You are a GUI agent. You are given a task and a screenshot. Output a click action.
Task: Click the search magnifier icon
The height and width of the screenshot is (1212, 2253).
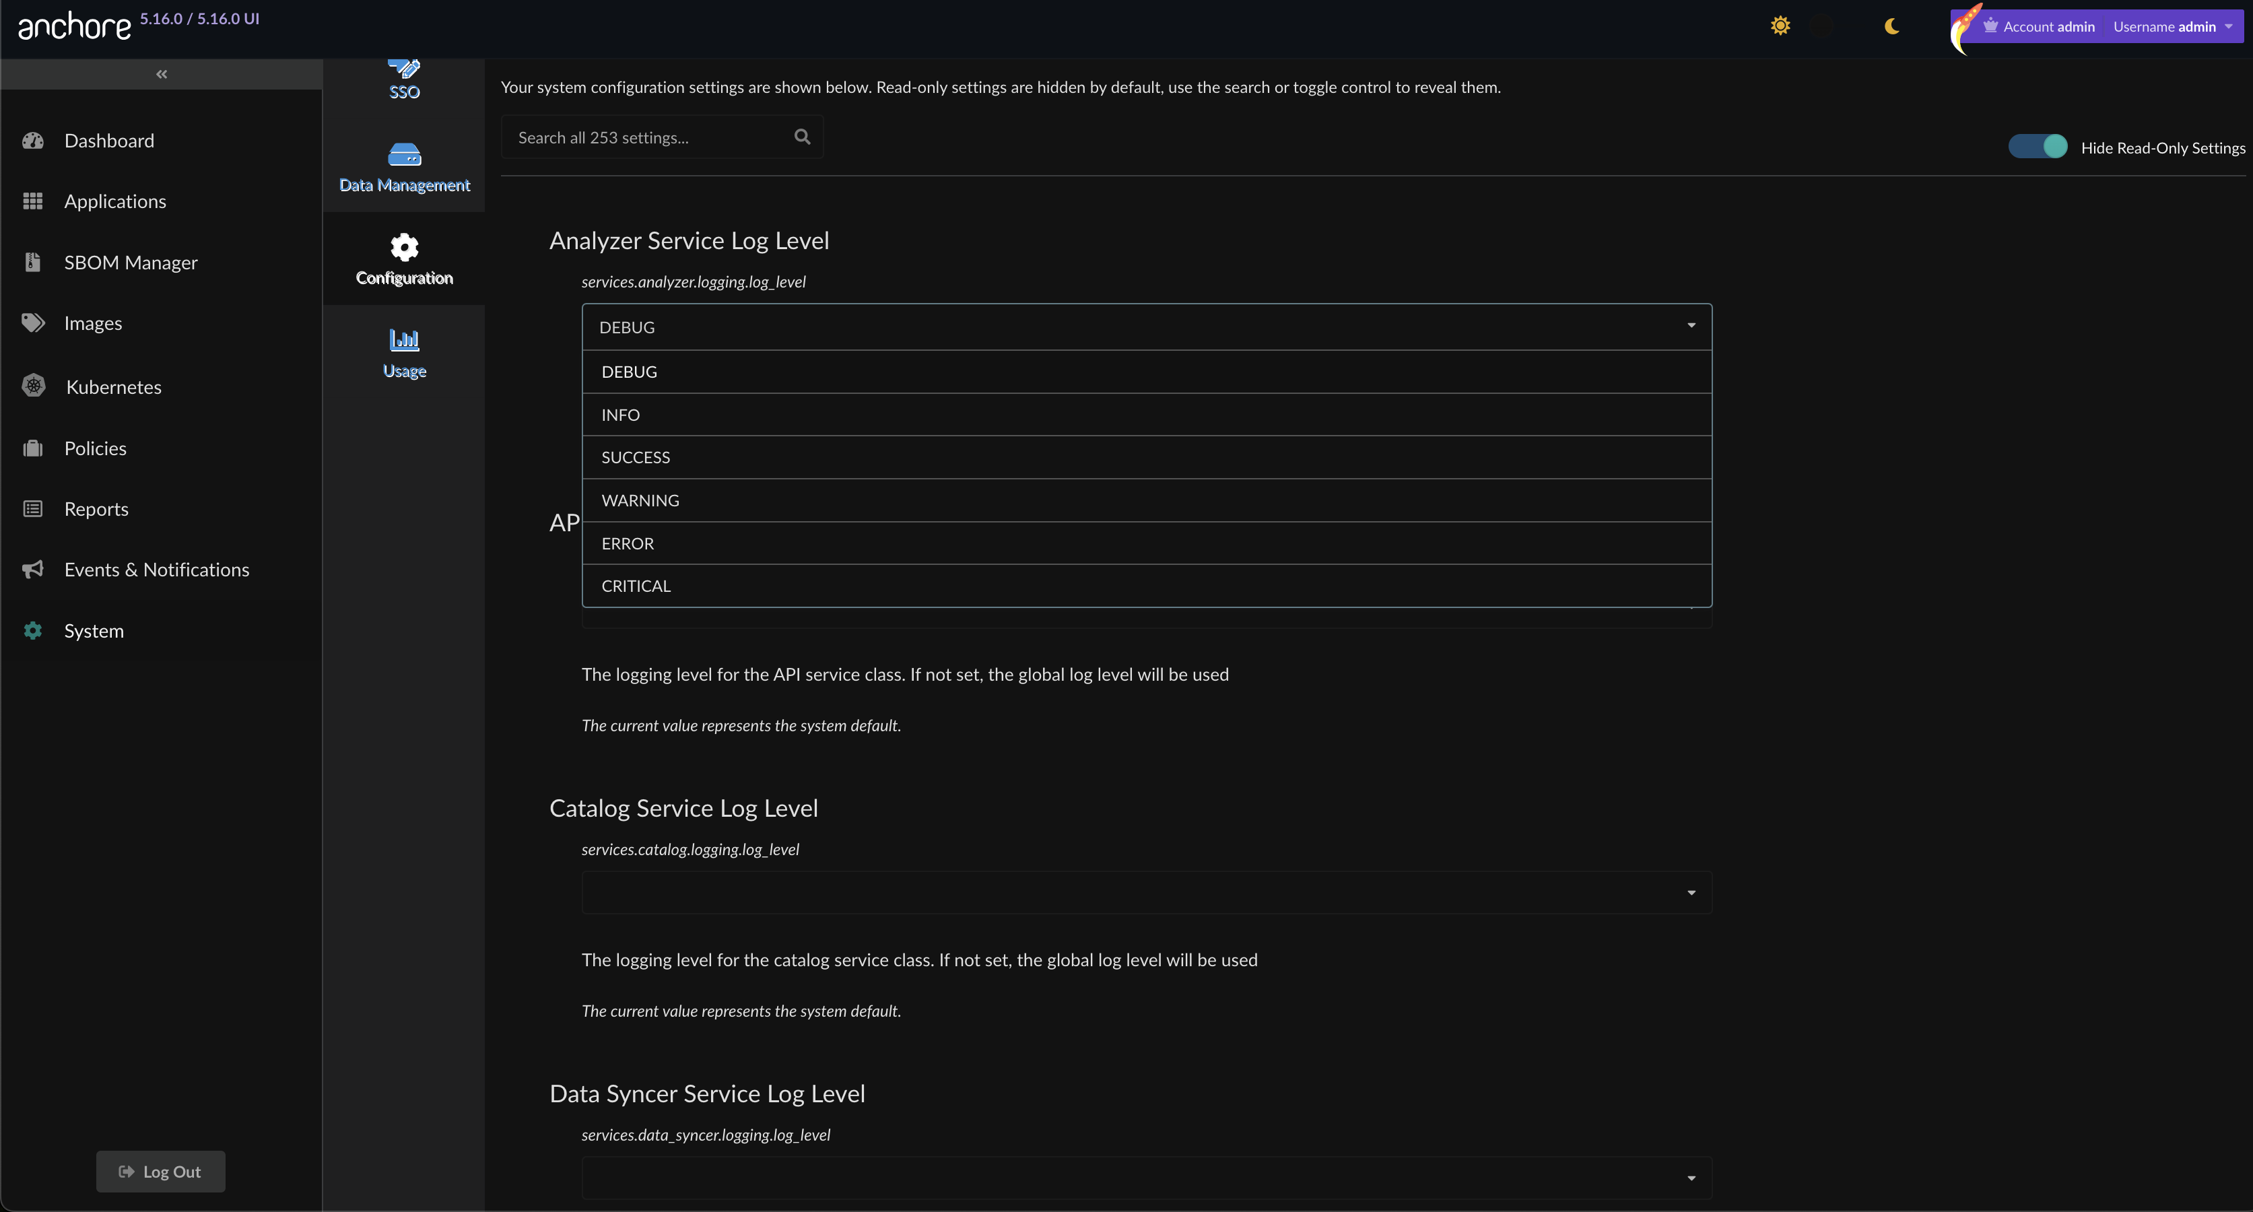[802, 137]
